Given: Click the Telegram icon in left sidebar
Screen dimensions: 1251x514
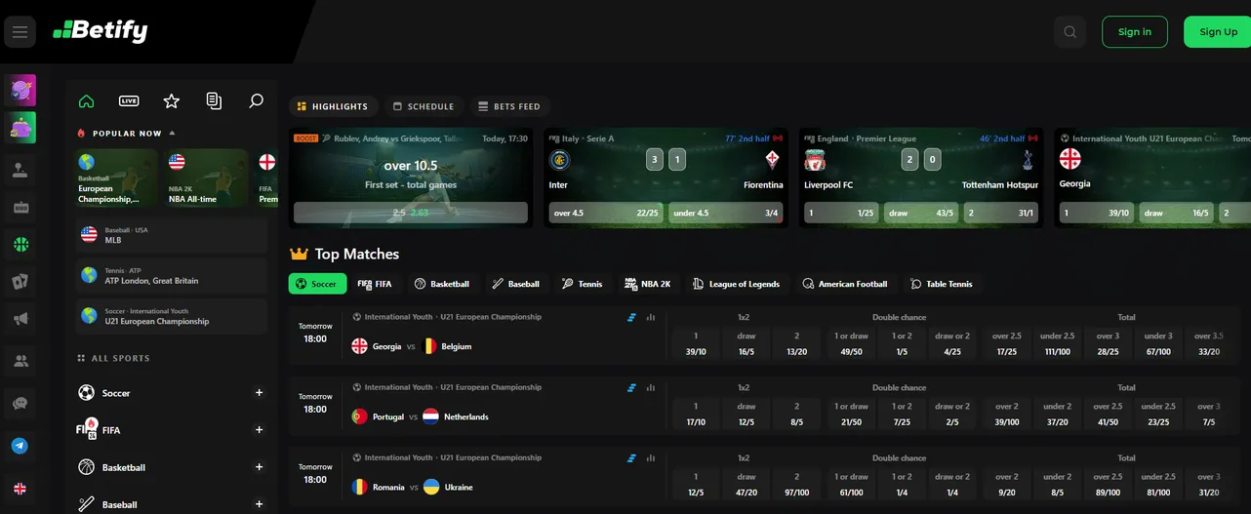Looking at the screenshot, I should click(20, 446).
